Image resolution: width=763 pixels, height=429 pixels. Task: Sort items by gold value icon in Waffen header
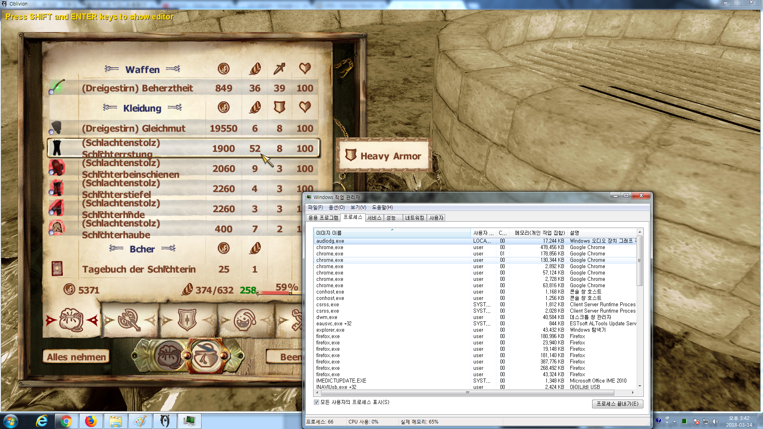(224, 69)
